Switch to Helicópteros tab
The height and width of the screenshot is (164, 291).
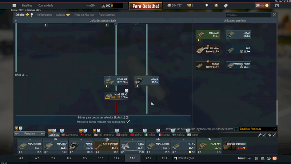pyautogui.click(x=44, y=15)
